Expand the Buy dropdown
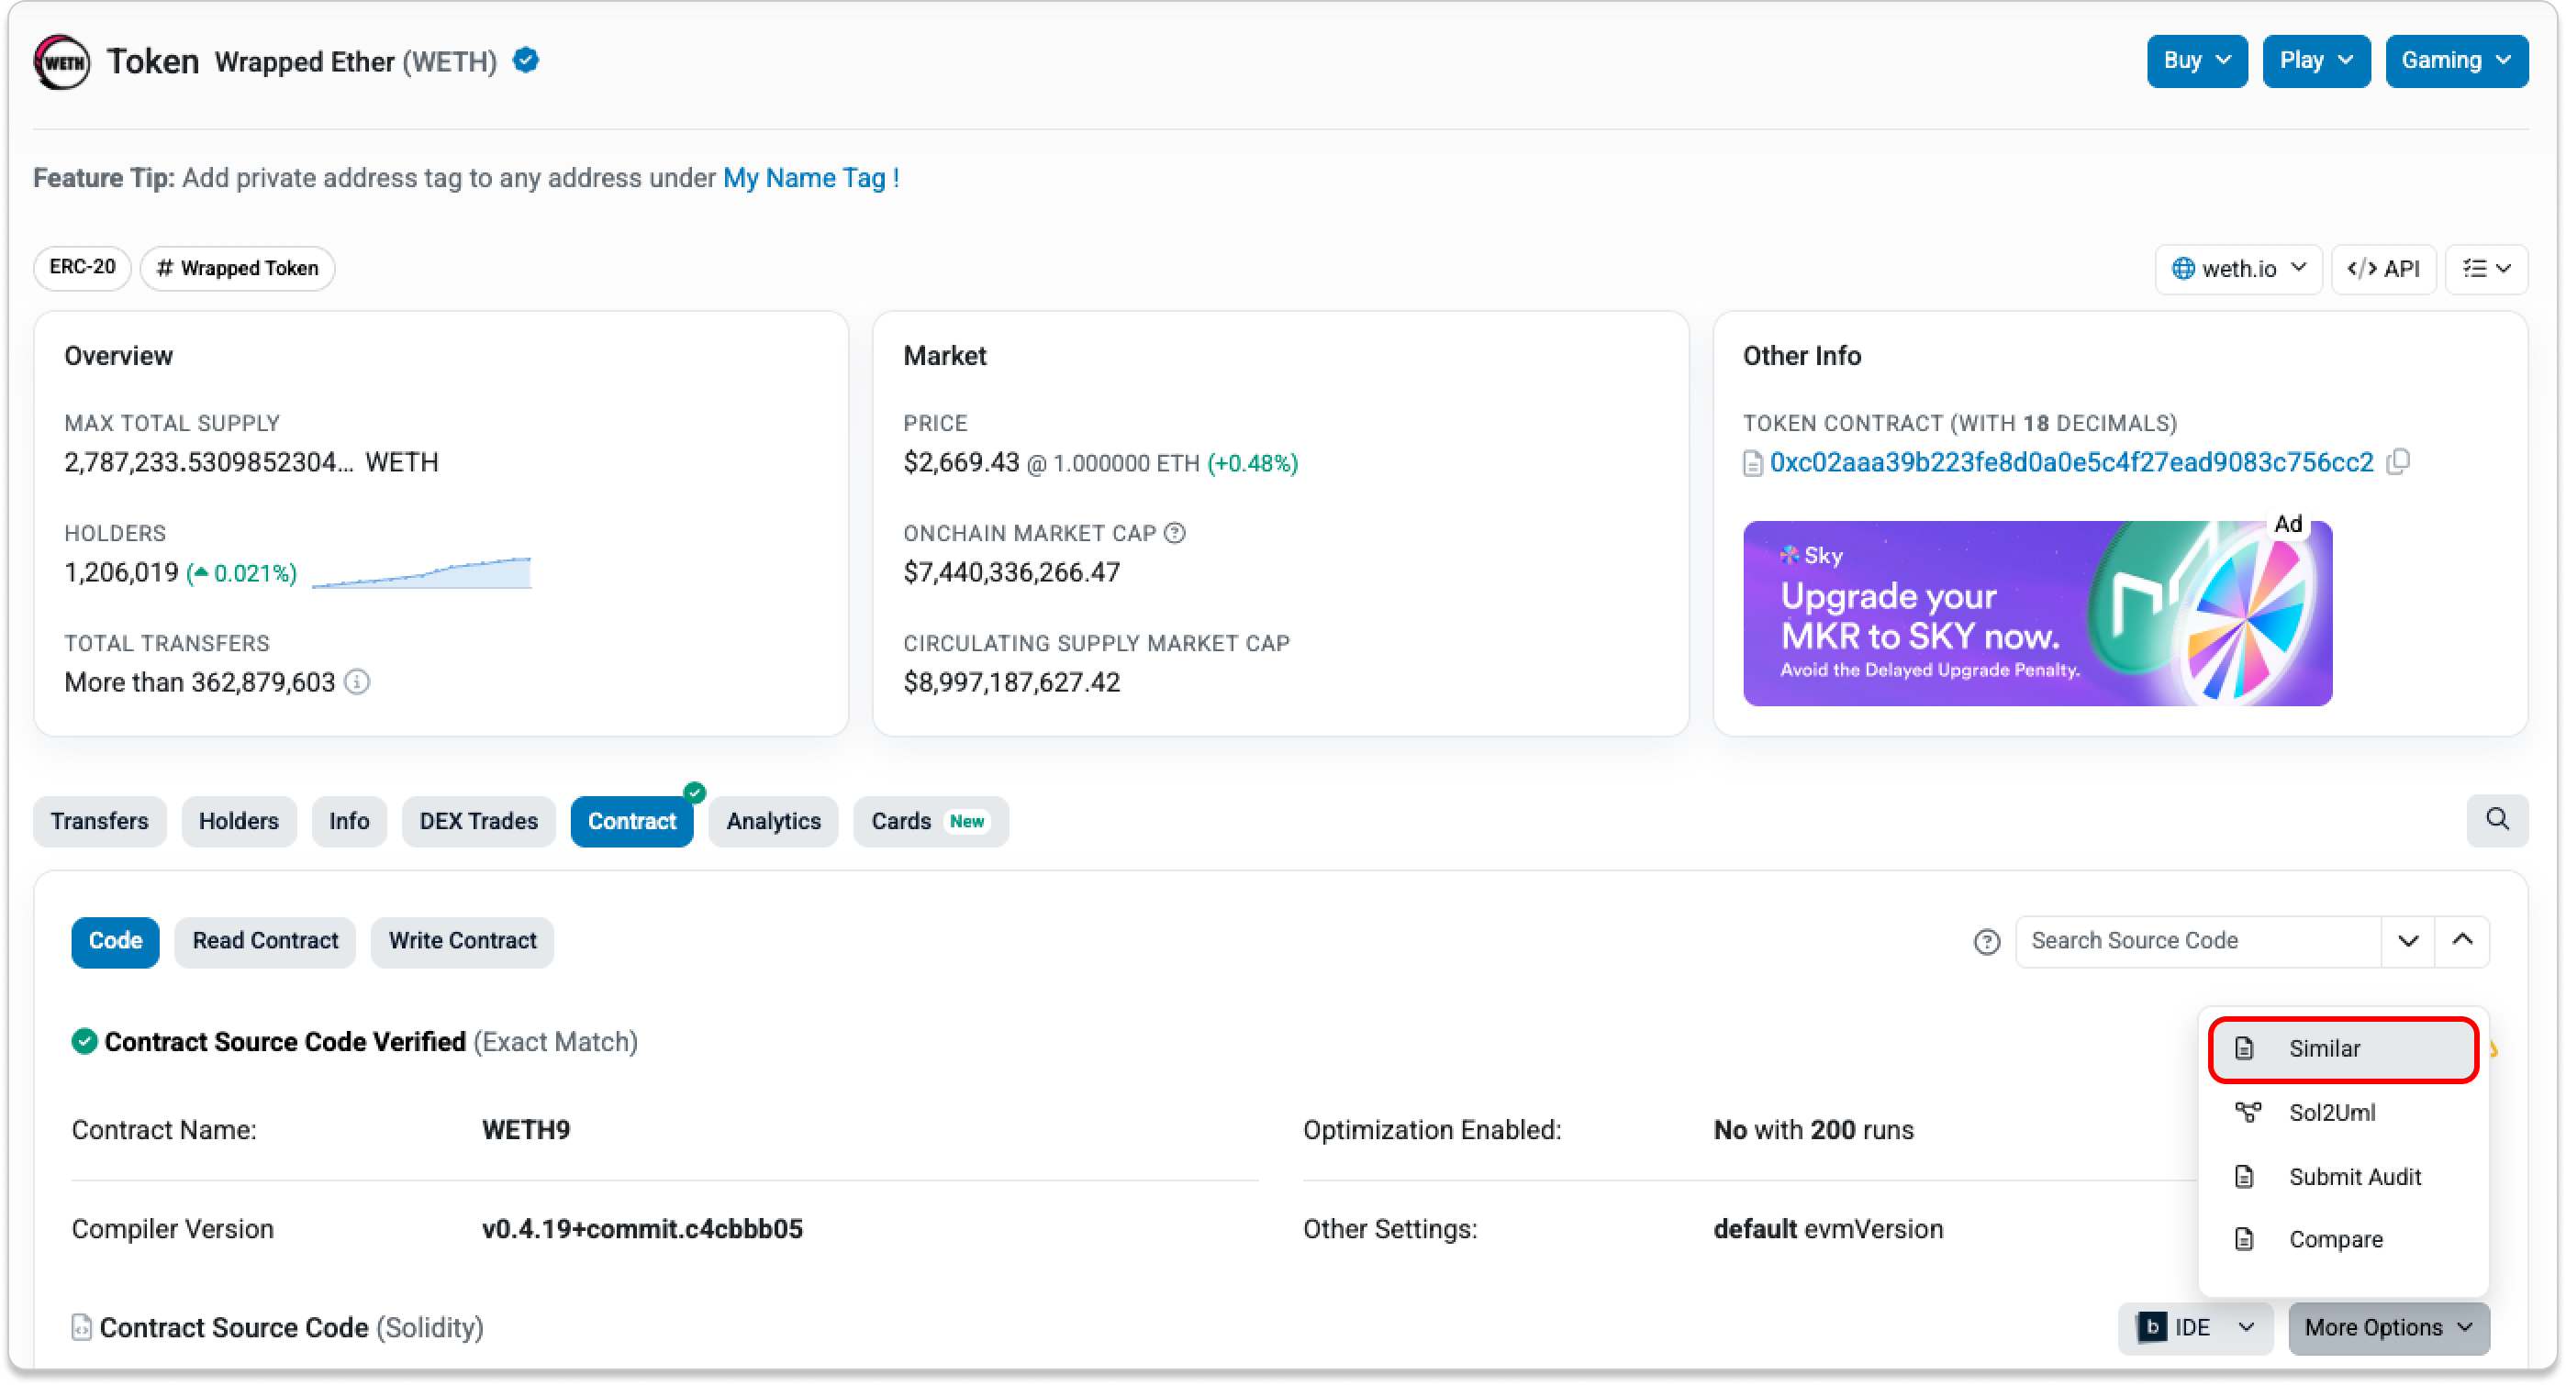The height and width of the screenshot is (1385, 2566). pyautogui.click(x=2196, y=61)
